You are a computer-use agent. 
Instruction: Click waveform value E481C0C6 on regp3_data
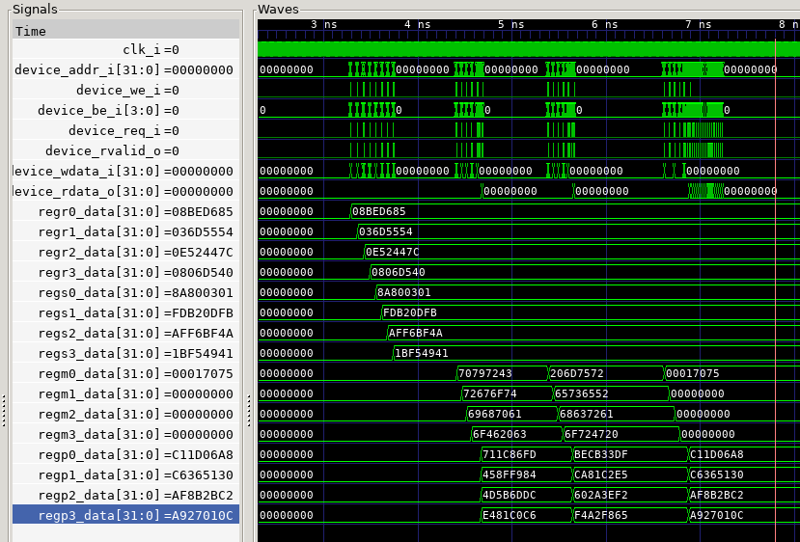(x=510, y=515)
